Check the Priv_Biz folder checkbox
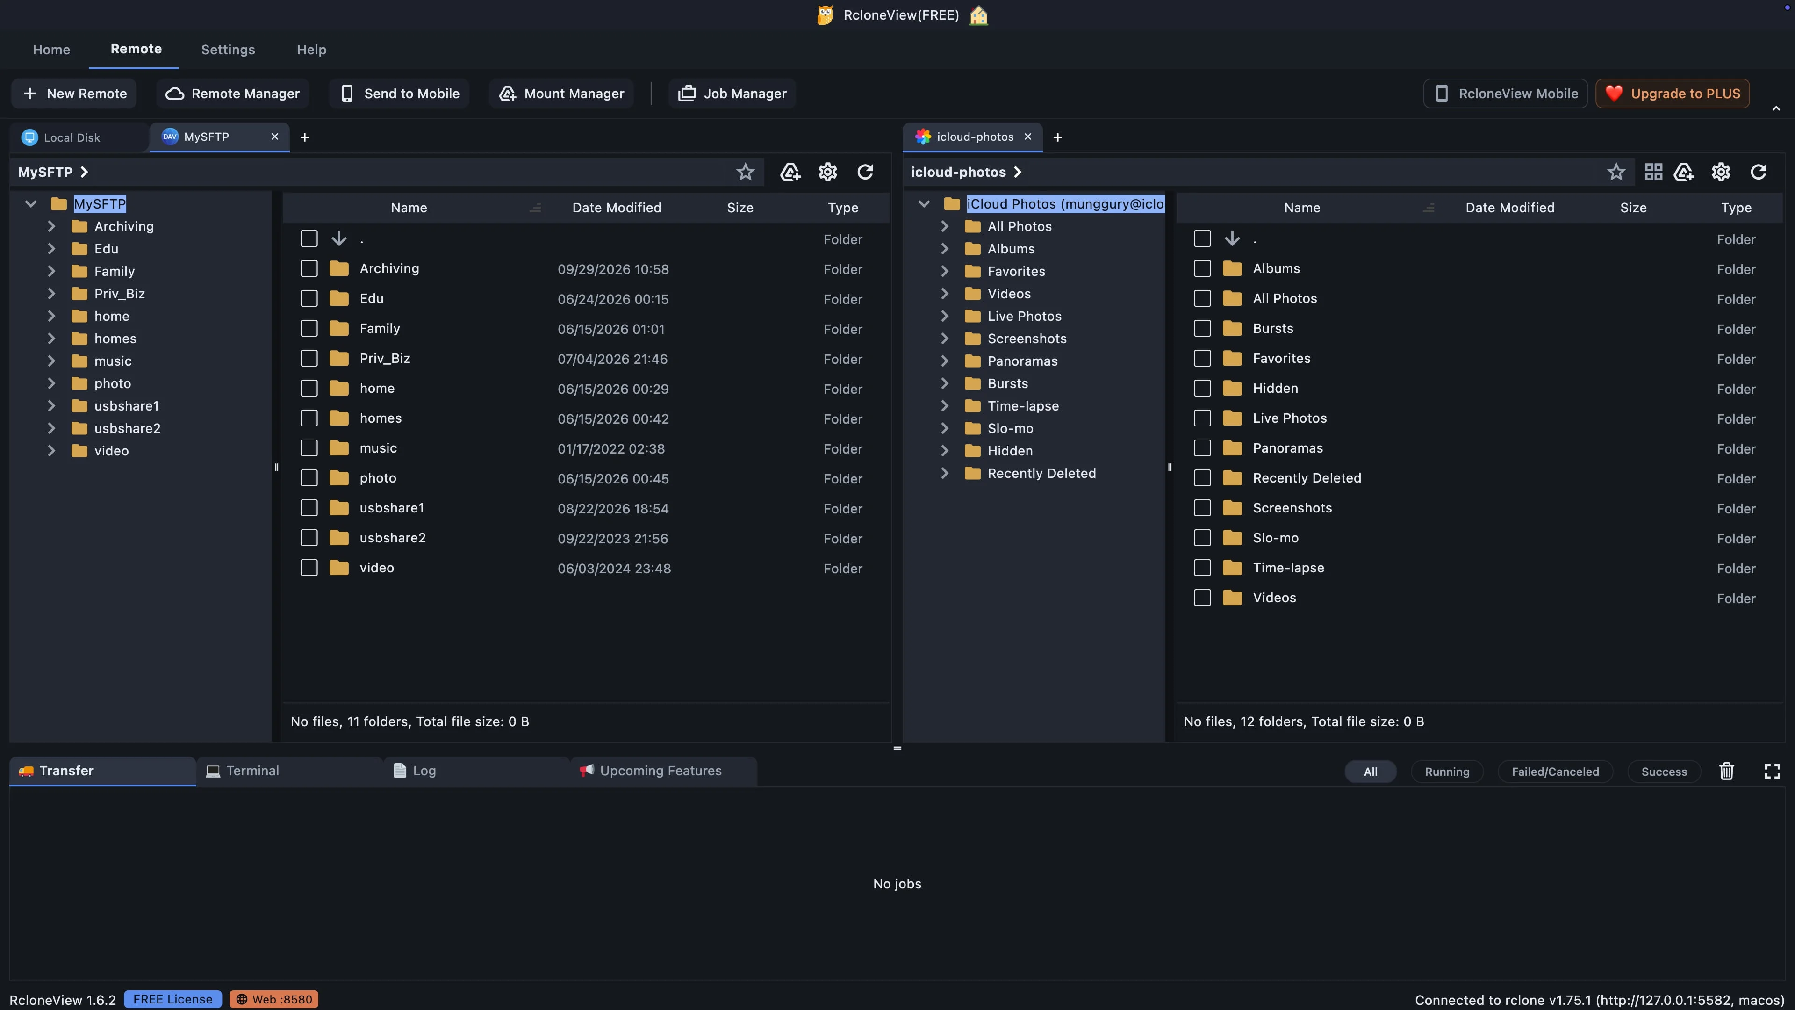 click(309, 358)
